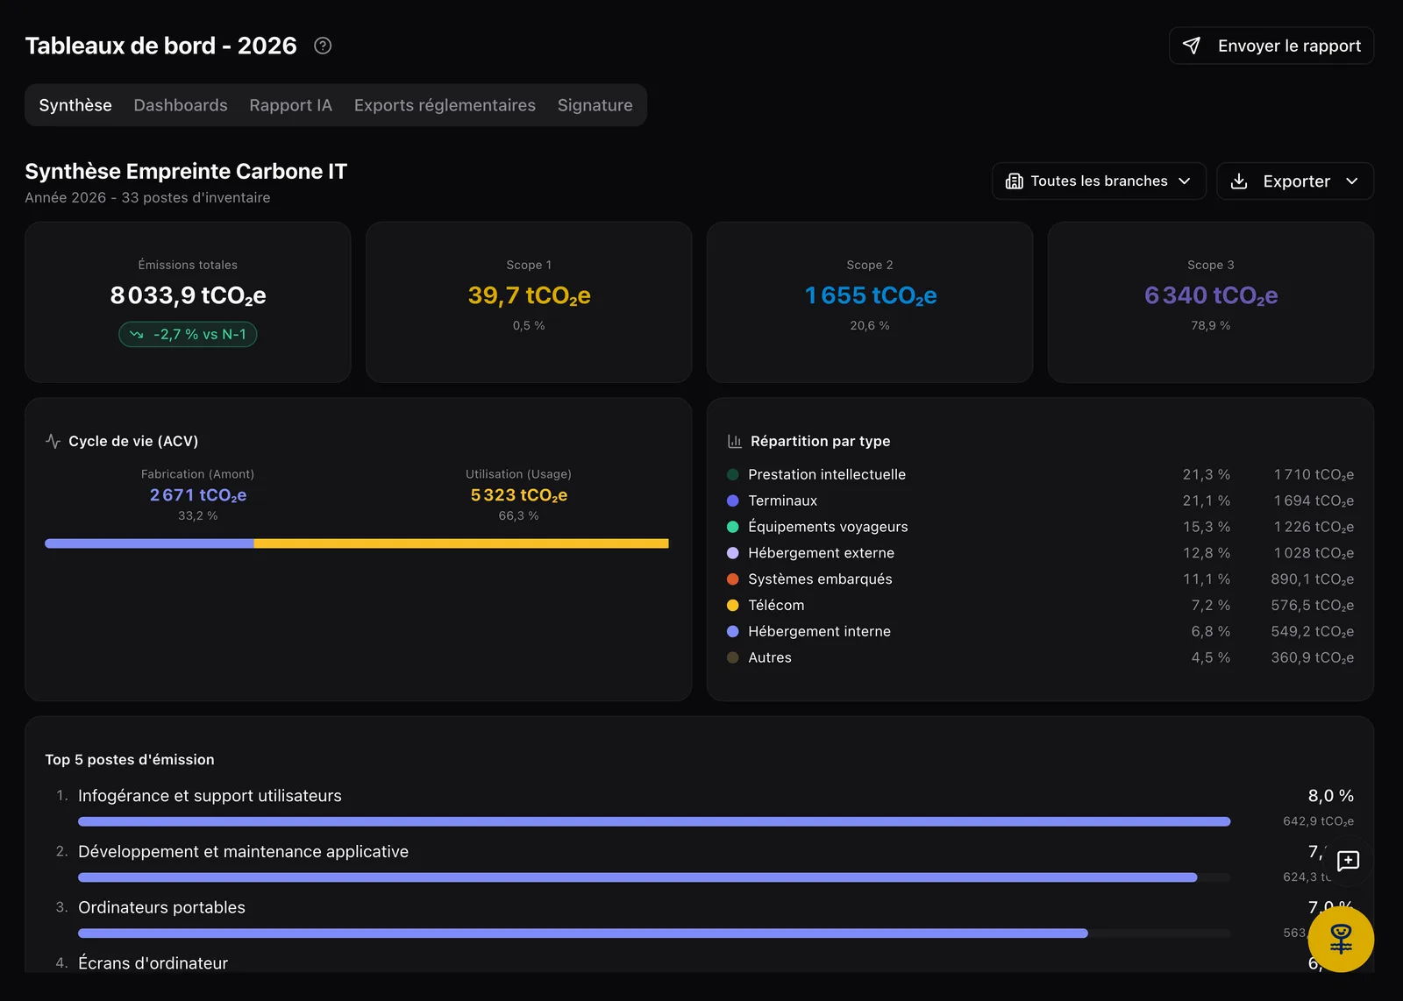Viewport: 1403px width, 1001px height.
Task: Click the Télécom yellow legend dot
Action: point(733,605)
